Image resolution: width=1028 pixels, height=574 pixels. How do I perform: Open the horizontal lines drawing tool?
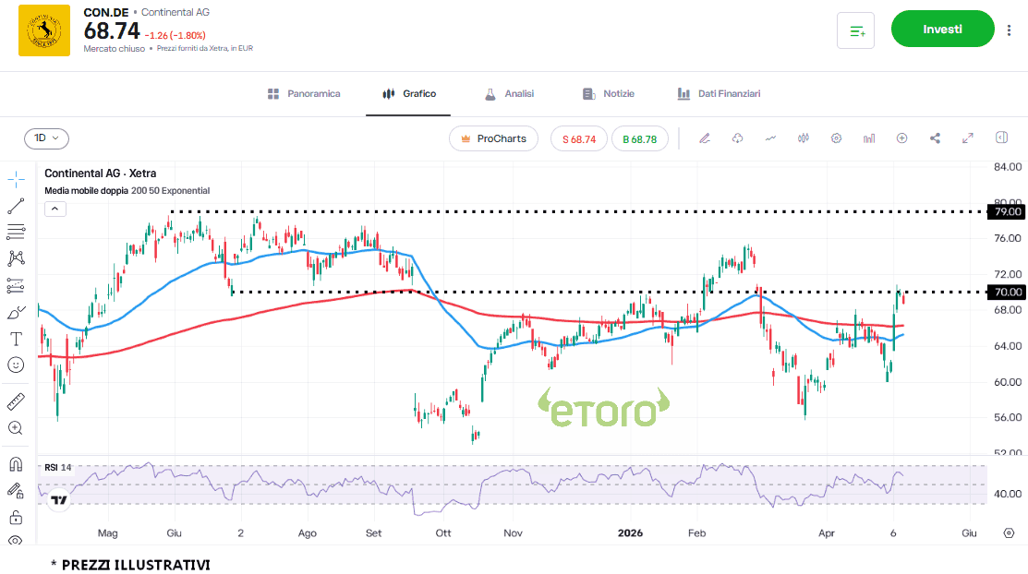coord(17,232)
